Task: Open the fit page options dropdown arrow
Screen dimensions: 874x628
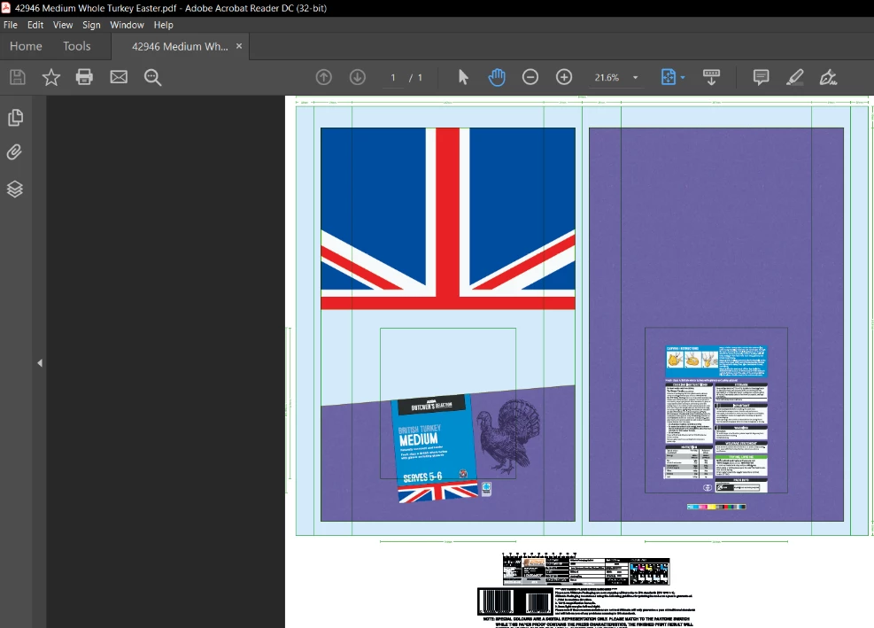Action: pos(683,78)
